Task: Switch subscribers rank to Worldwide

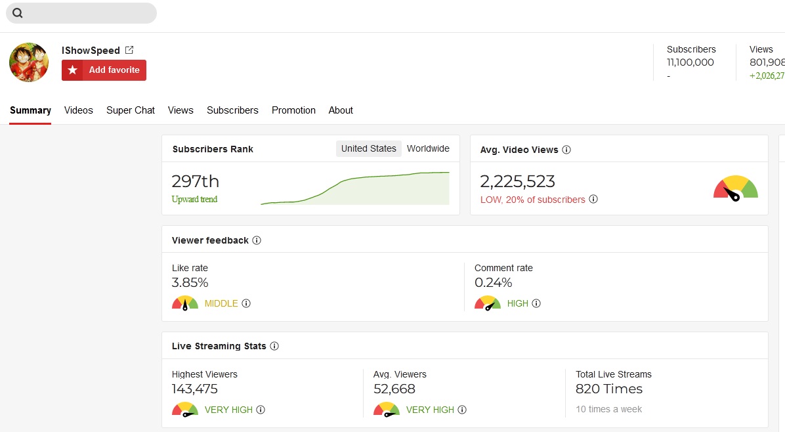Action: 428,148
